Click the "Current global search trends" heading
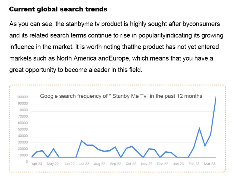Viewport: 234px width, 180px height. [x=58, y=9]
